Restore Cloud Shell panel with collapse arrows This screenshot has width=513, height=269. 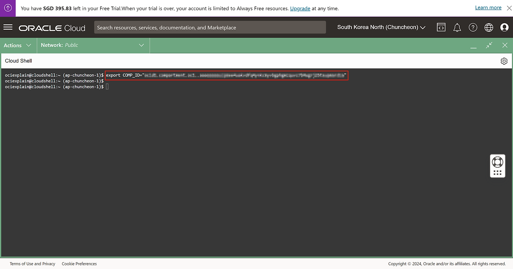(489, 45)
